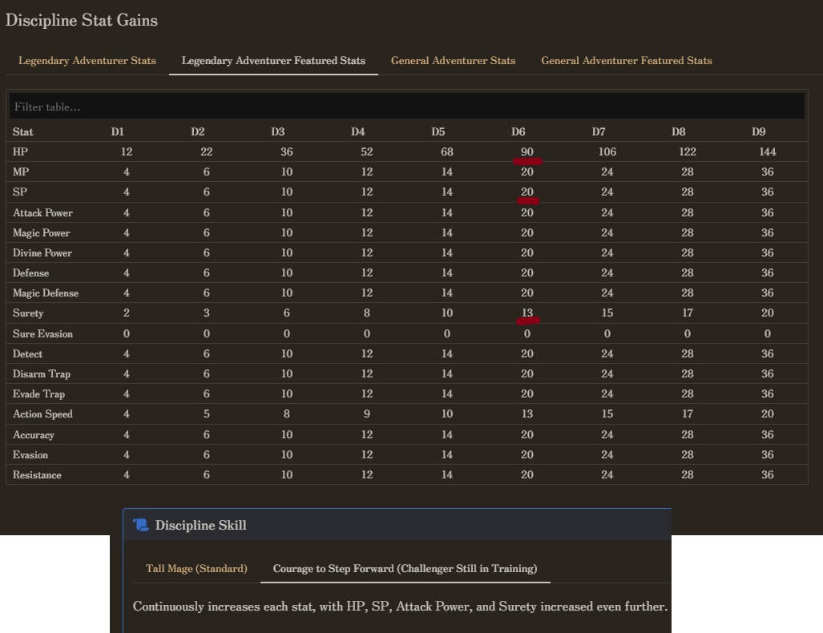The height and width of the screenshot is (633, 823).
Task: Click the SP D6 value 20
Action: click(x=527, y=192)
